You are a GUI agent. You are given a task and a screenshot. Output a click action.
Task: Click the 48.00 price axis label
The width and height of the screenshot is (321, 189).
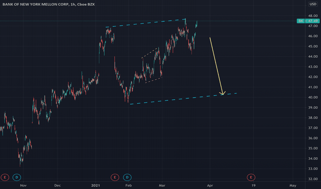[x=313, y=16]
